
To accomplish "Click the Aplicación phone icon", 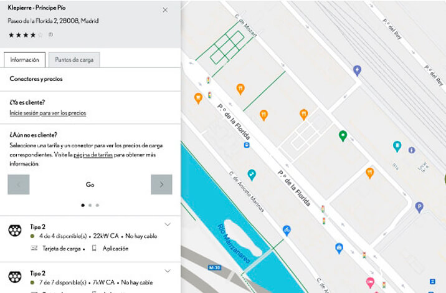I will coord(94,248).
